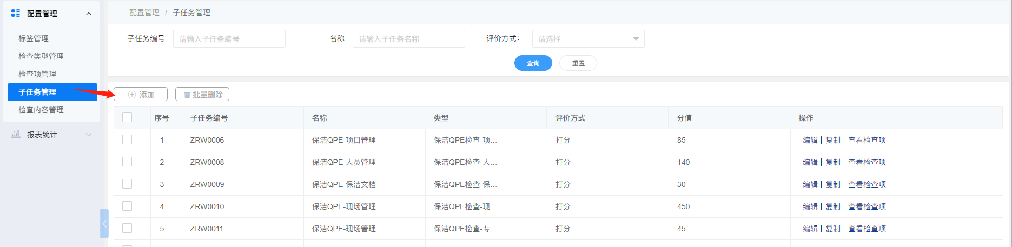
Task: Click 复制 for row ZRW0011
Action: coord(833,229)
